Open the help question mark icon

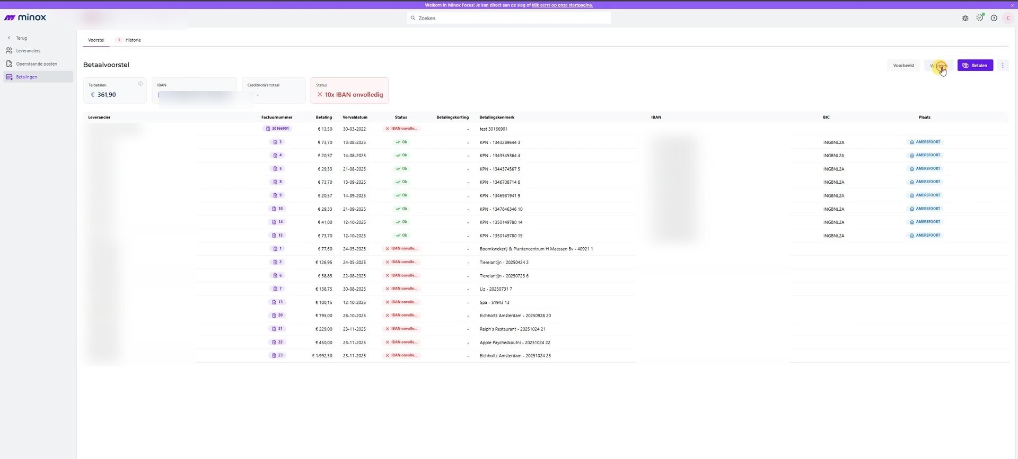click(994, 18)
